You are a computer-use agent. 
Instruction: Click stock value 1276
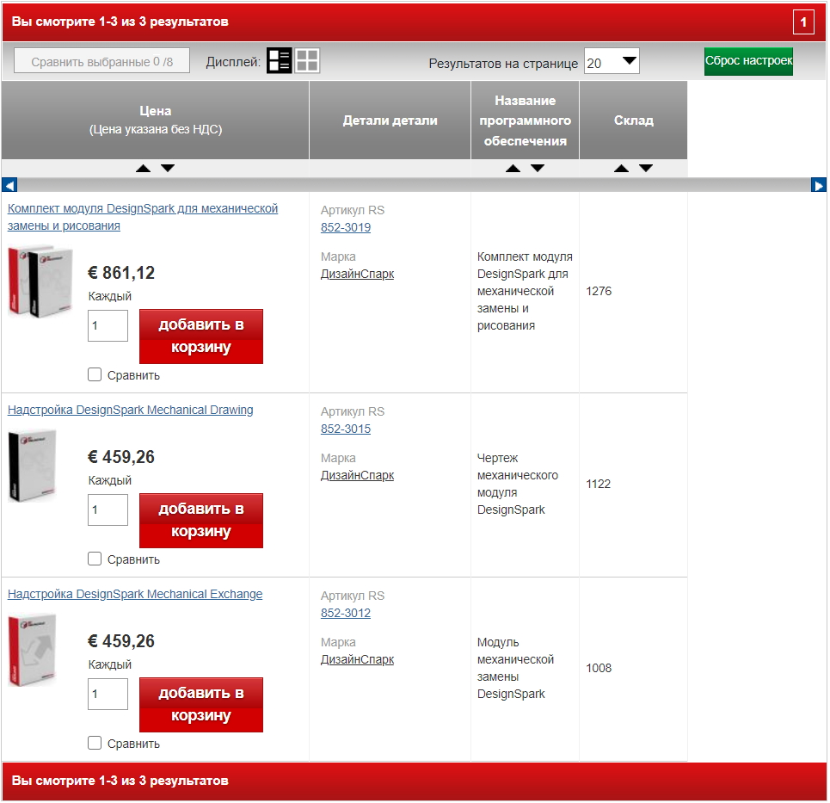coord(599,291)
